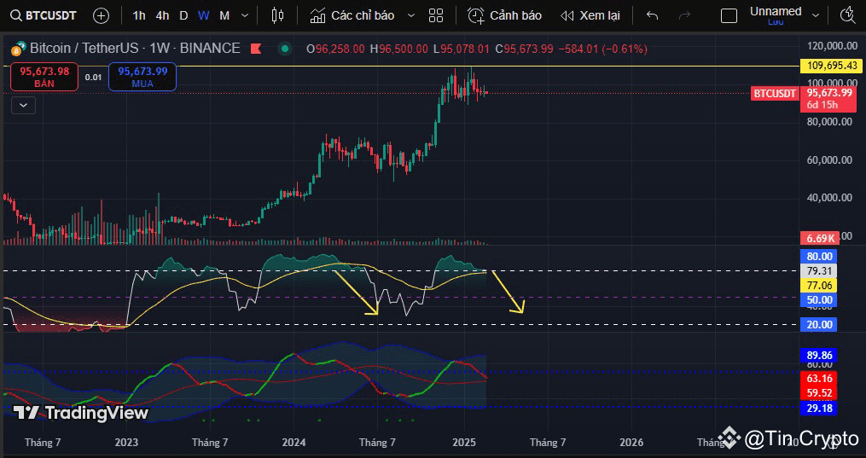Click oscillator level label 50.00
This screenshot has width=866, height=458.
819,300
